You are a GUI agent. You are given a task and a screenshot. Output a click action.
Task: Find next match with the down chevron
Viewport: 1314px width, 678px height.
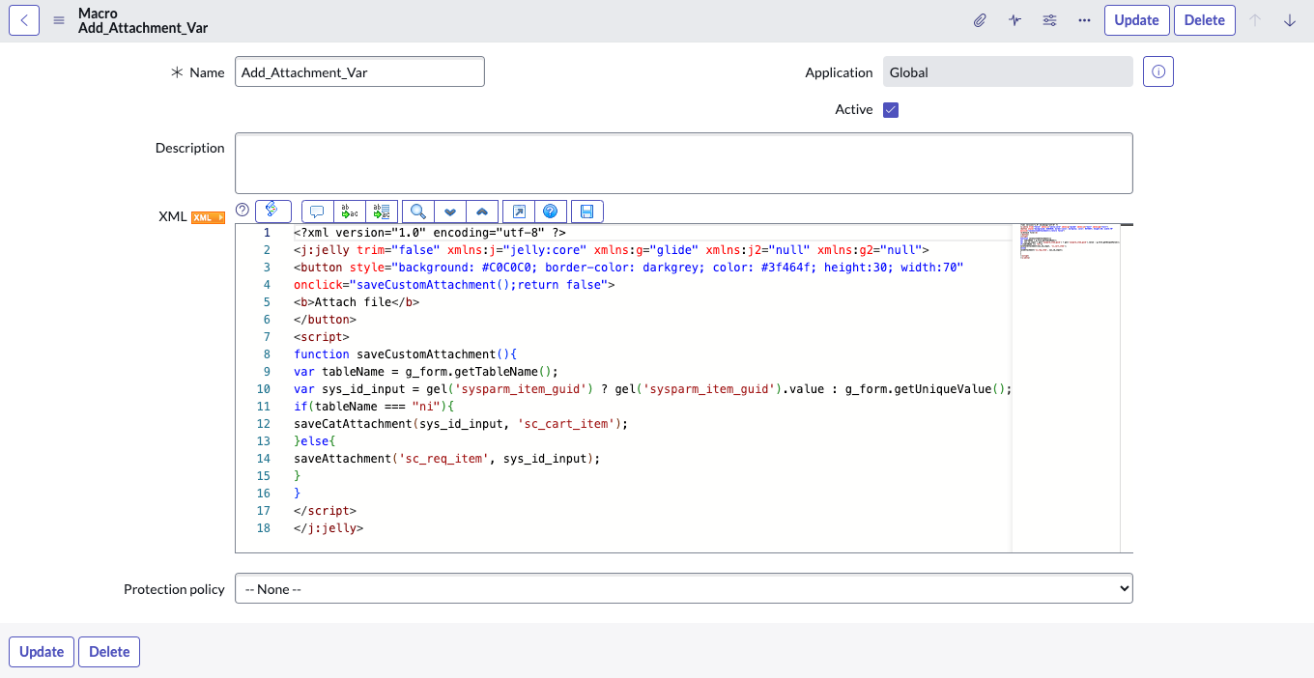tap(450, 212)
